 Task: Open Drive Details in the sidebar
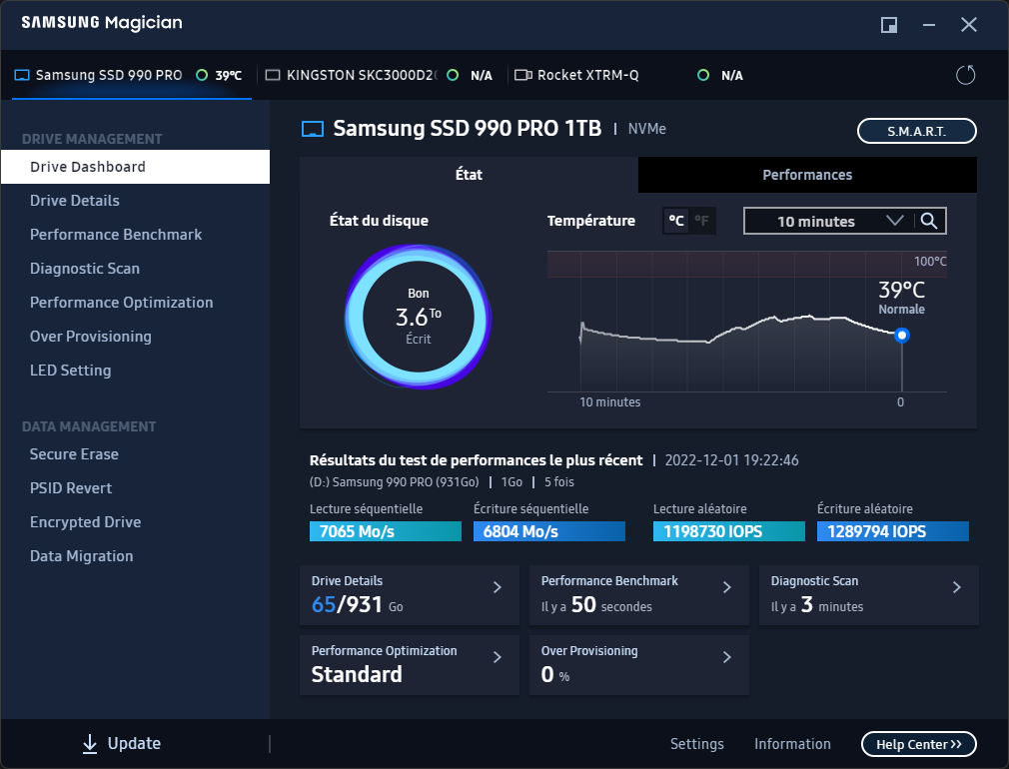pos(135,201)
